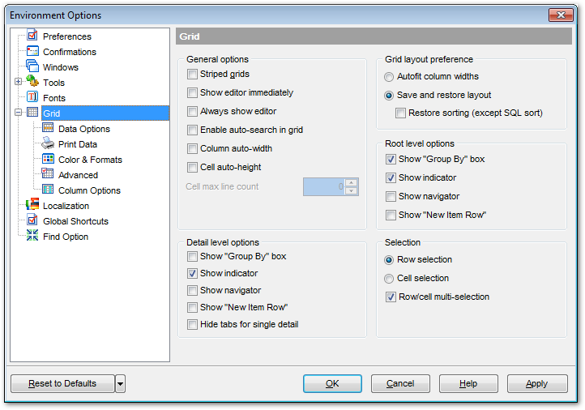Open the Color & Formats page

click(x=90, y=160)
